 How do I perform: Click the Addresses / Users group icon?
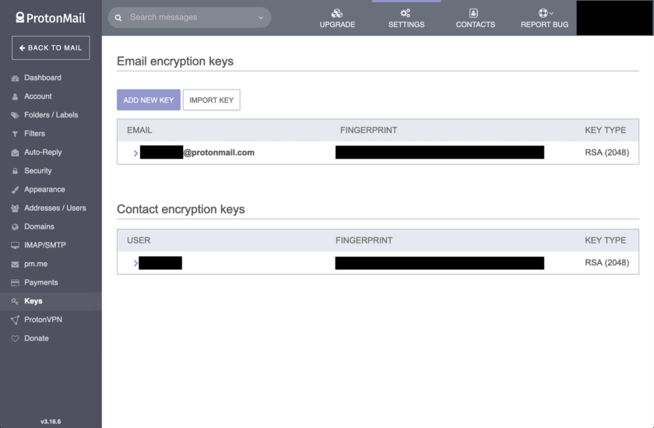click(15, 209)
